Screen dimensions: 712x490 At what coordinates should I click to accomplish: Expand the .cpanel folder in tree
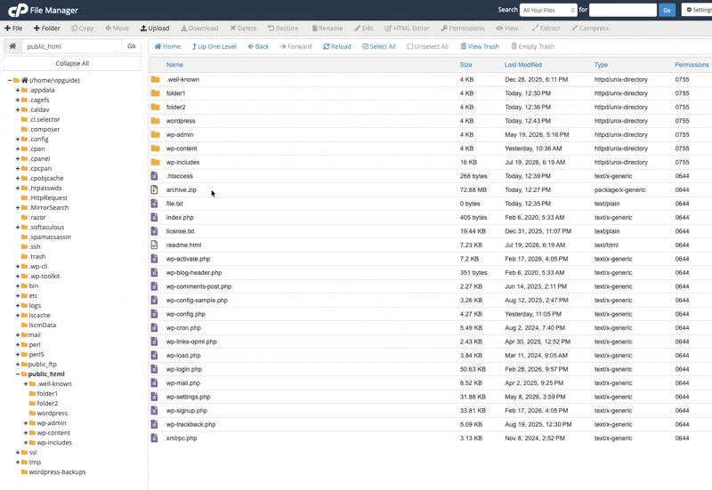[18, 159]
